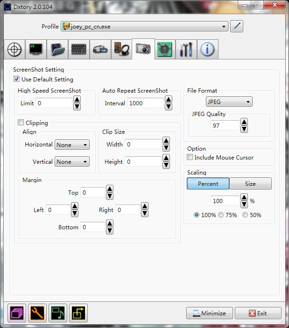The image size is (289, 328).
Task: Click the orange wrench icon at bottom
Action: [37, 313]
